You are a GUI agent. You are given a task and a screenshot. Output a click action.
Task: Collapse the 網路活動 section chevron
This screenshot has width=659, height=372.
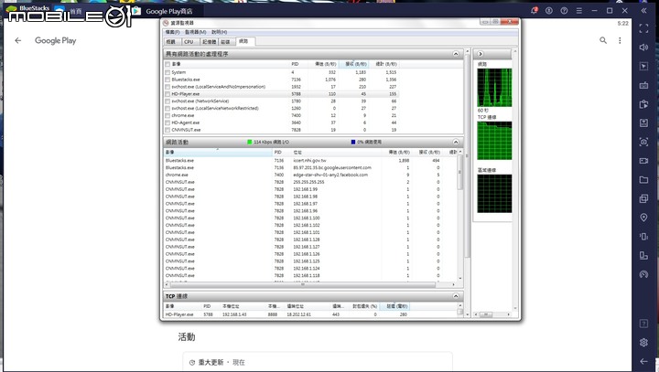coord(456,142)
